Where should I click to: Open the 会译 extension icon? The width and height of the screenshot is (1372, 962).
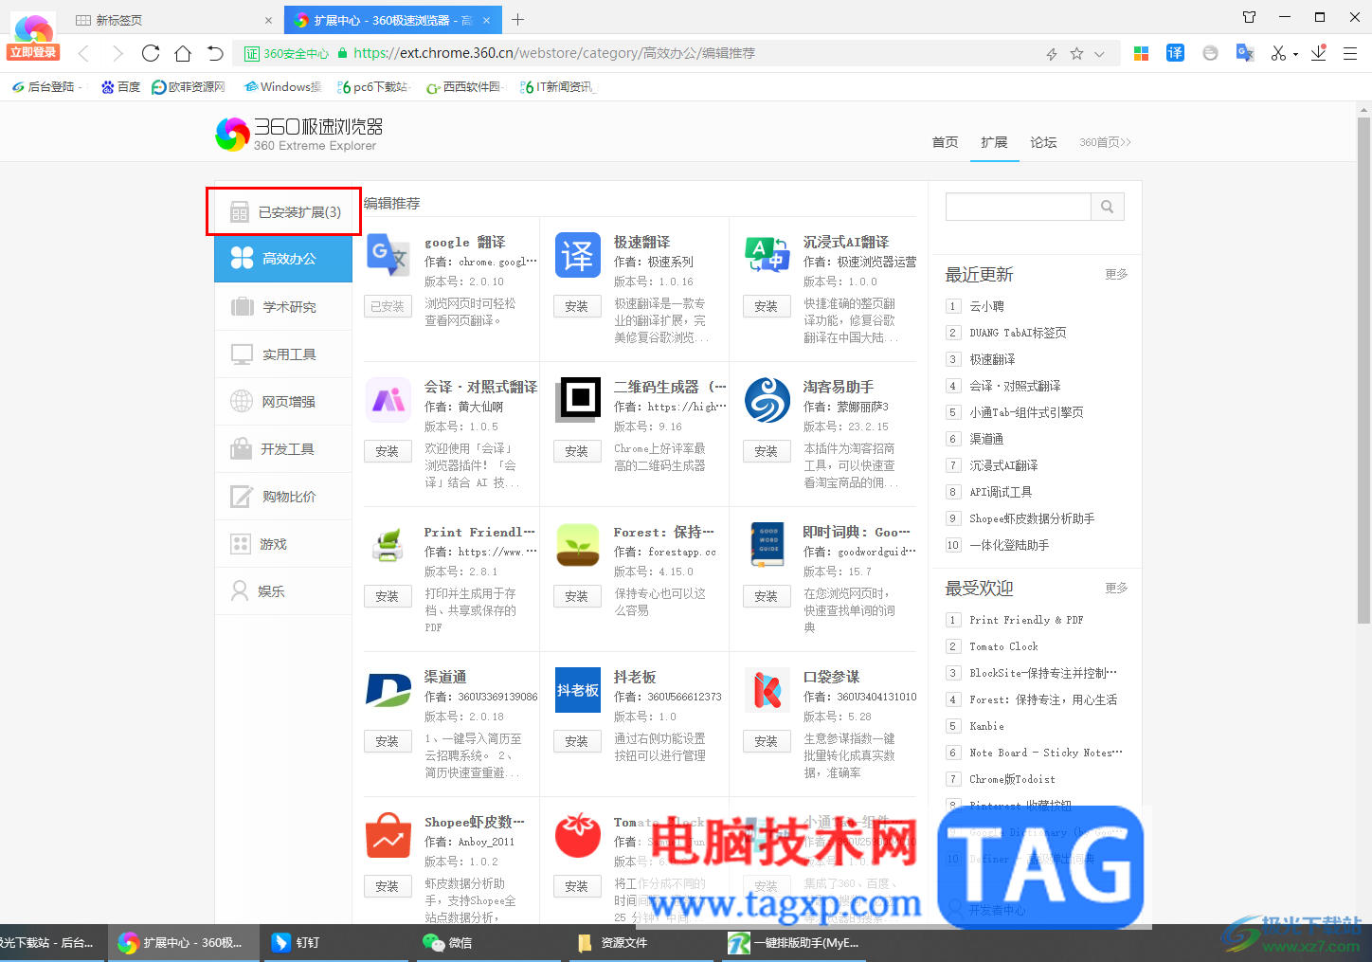[x=388, y=400]
